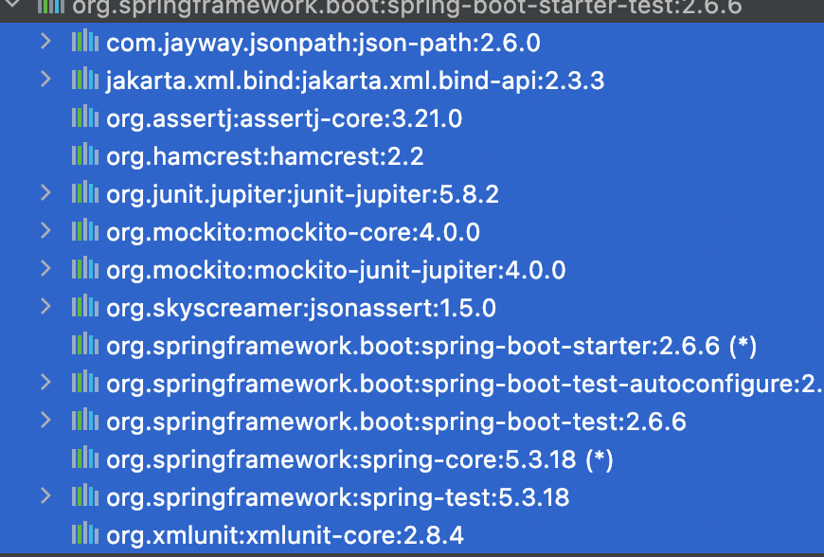Expand mockito-junit-jupiter:4.0.0 dependency
The width and height of the screenshot is (824, 557).
click(x=45, y=268)
